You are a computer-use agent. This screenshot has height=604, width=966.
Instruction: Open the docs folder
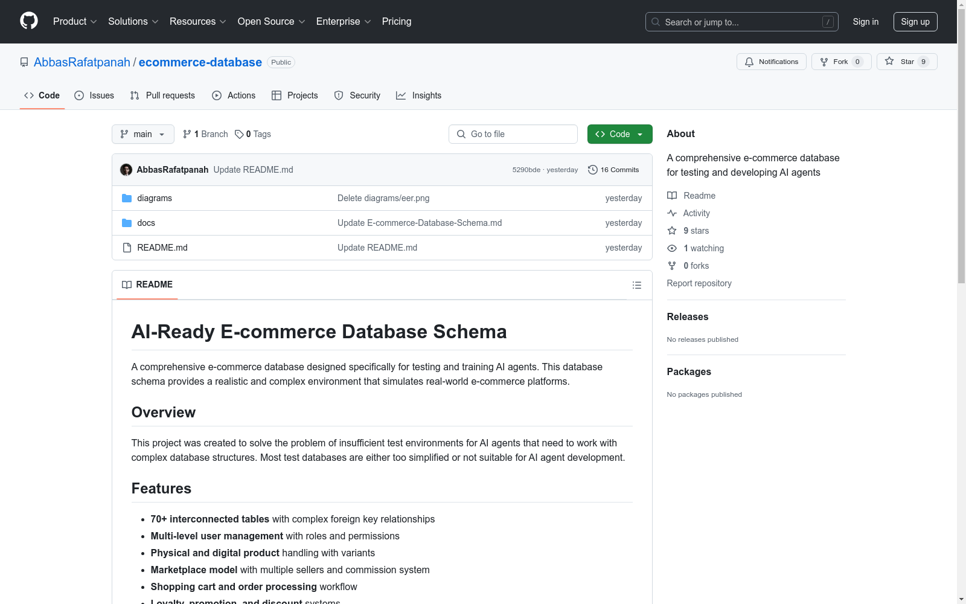pos(146,223)
